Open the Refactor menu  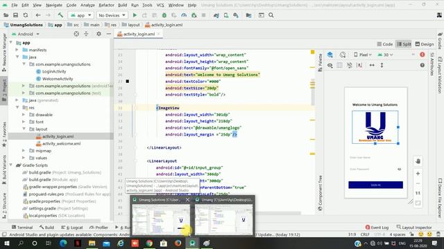(x=106, y=5)
